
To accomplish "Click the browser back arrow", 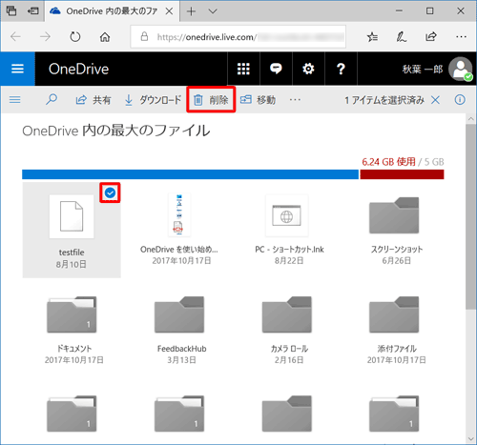I will (x=15, y=37).
